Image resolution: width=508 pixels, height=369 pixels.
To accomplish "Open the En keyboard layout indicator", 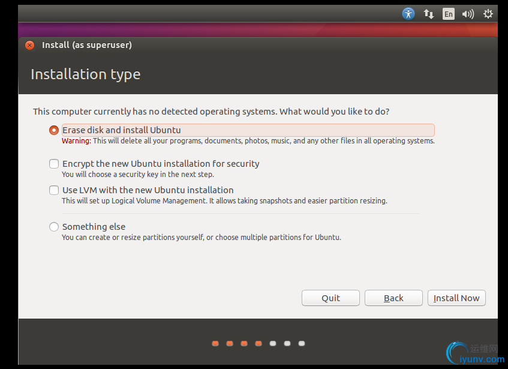I will [449, 14].
